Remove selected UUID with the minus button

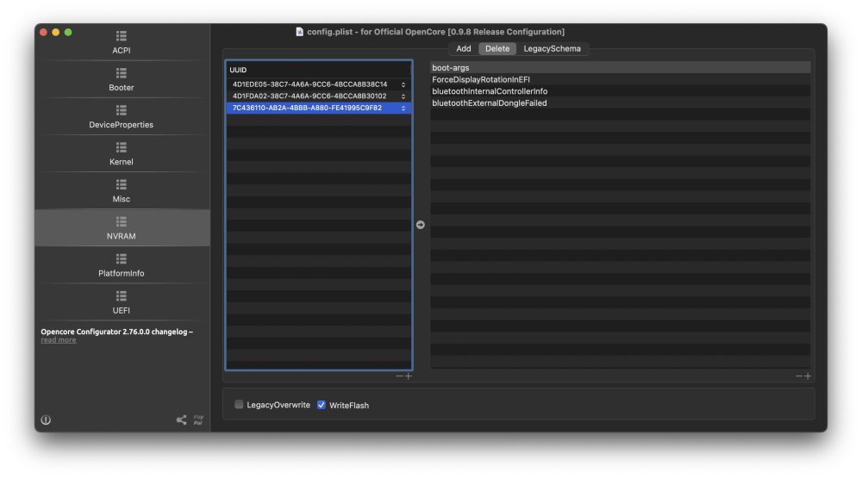pos(400,376)
